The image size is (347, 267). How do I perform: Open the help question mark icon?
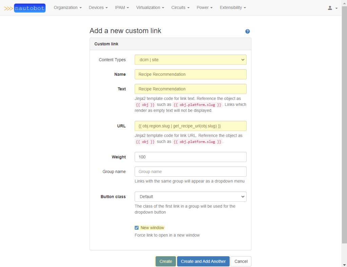[x=247, y=31]
